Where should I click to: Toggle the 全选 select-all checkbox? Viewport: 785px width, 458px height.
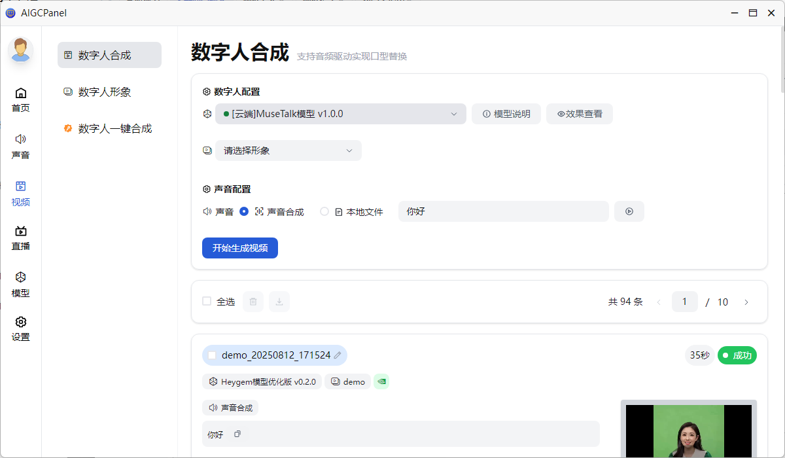click(207, 301)
